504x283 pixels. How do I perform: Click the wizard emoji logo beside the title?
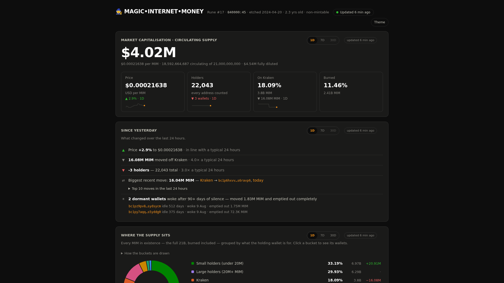tap(119, 12)
